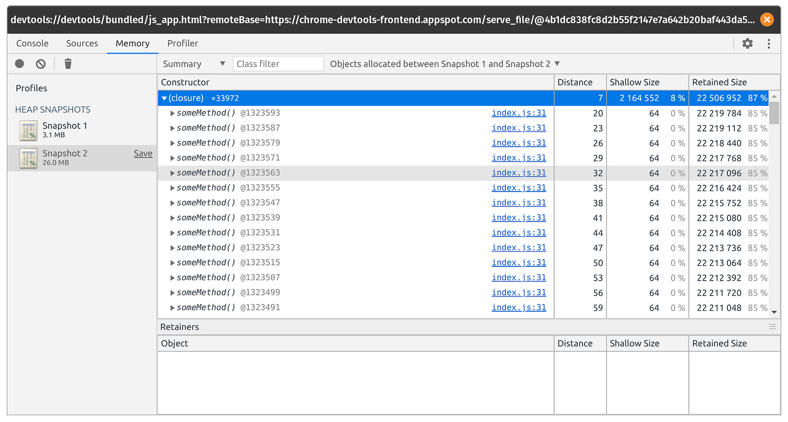Sort Retainers by Object column header

point(356,343)
